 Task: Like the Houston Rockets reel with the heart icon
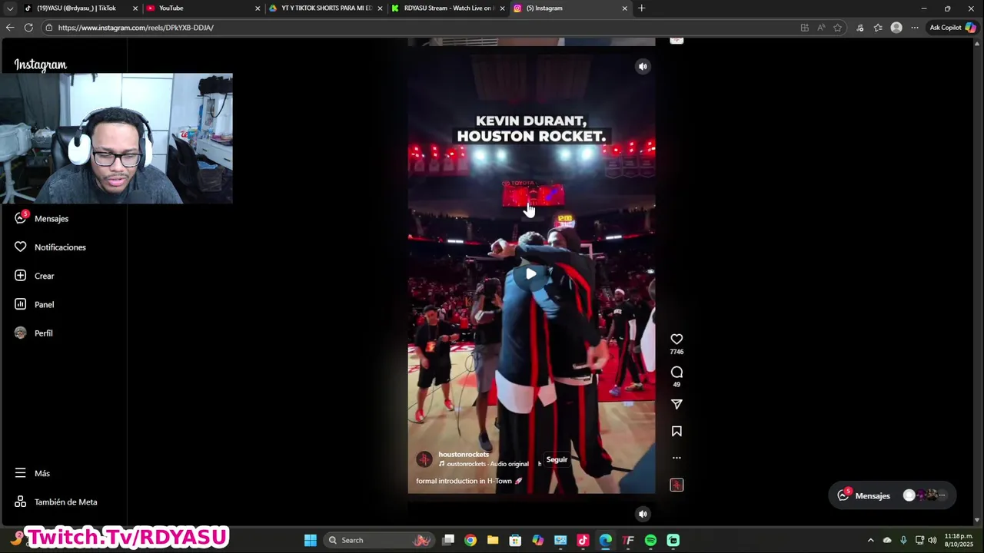coord(676,339)
